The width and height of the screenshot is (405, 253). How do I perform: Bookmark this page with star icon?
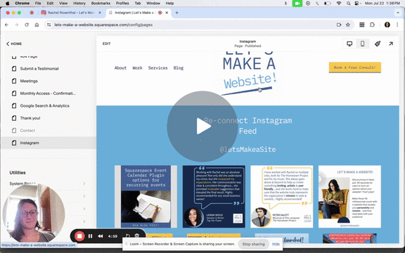pos(348,25)
